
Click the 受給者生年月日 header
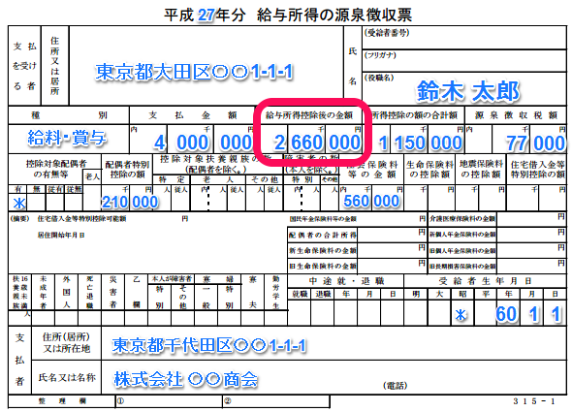pyautogui.click(x=485, y=281)
